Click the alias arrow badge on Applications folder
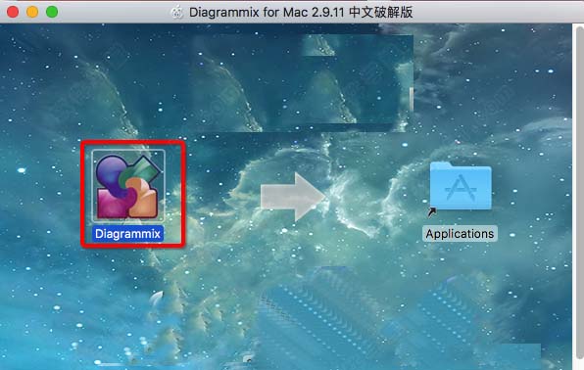584x370 pixels. click(x=432, y=212)
